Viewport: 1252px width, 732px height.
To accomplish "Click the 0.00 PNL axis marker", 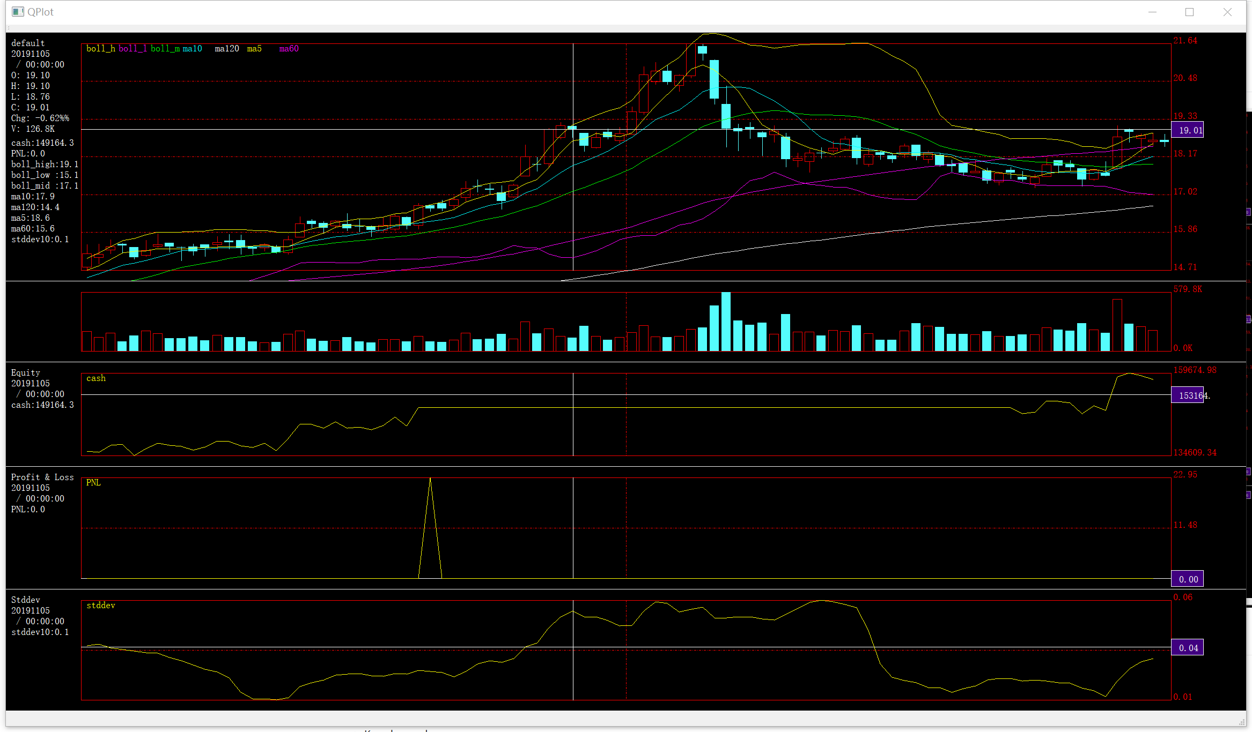I will (1187, 579).
